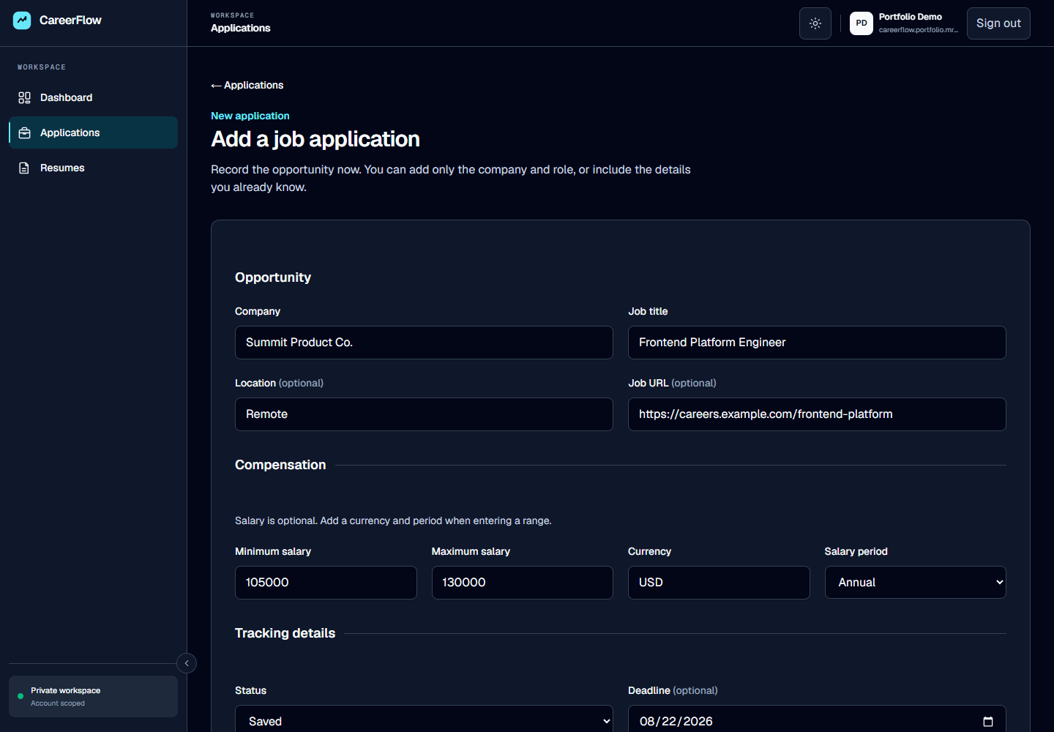Image resolution: width=1054 pixels, height=732 pixels.
Task: Click the Job URL input field
Action: click(817, 414)
